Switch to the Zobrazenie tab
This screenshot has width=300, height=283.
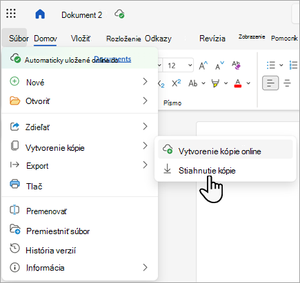click(252, 36)
